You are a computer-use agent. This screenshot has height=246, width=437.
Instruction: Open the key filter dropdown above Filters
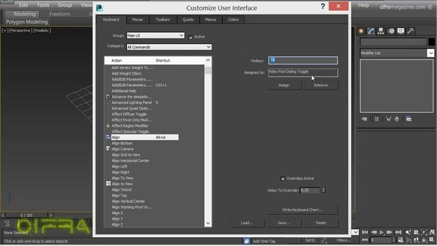point(355,232)
